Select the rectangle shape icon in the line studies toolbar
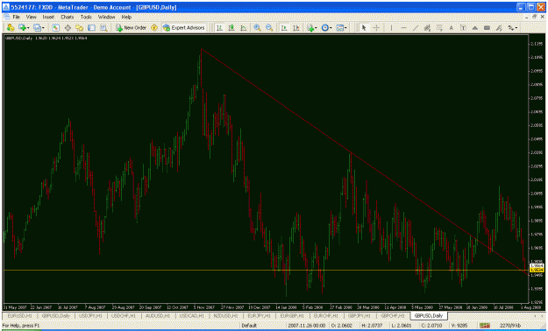 (487, 28)
